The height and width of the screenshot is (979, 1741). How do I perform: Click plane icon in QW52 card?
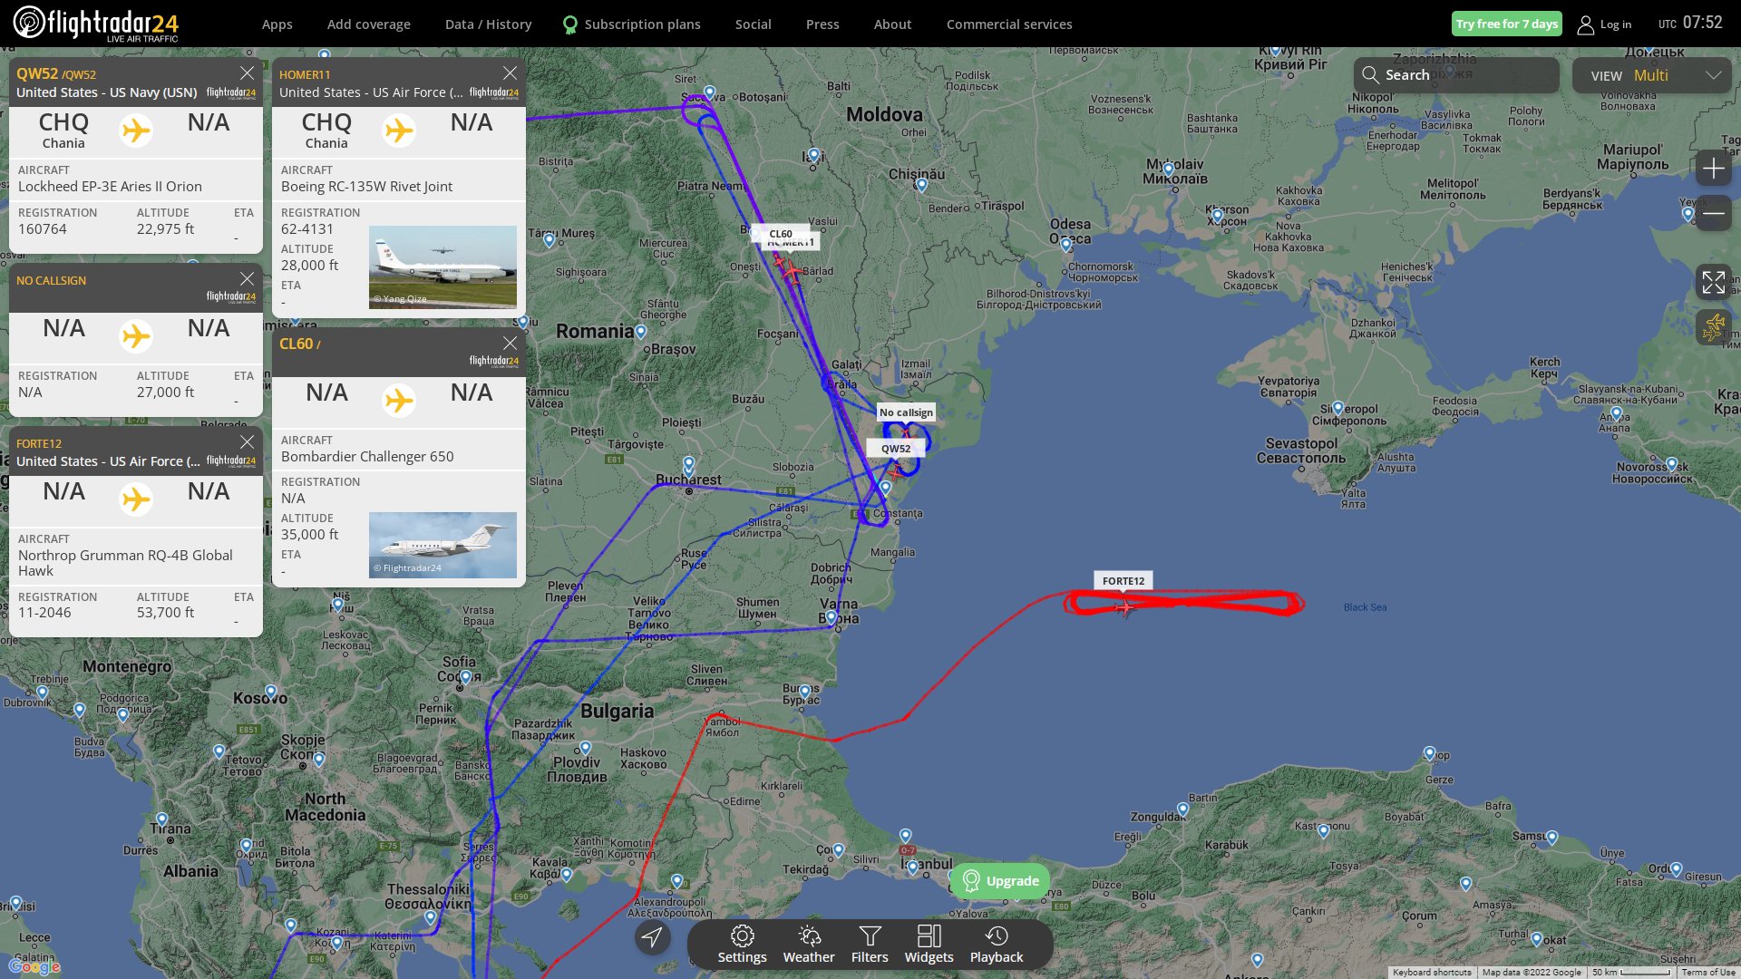pyautogui.click(x=136, y=131)
